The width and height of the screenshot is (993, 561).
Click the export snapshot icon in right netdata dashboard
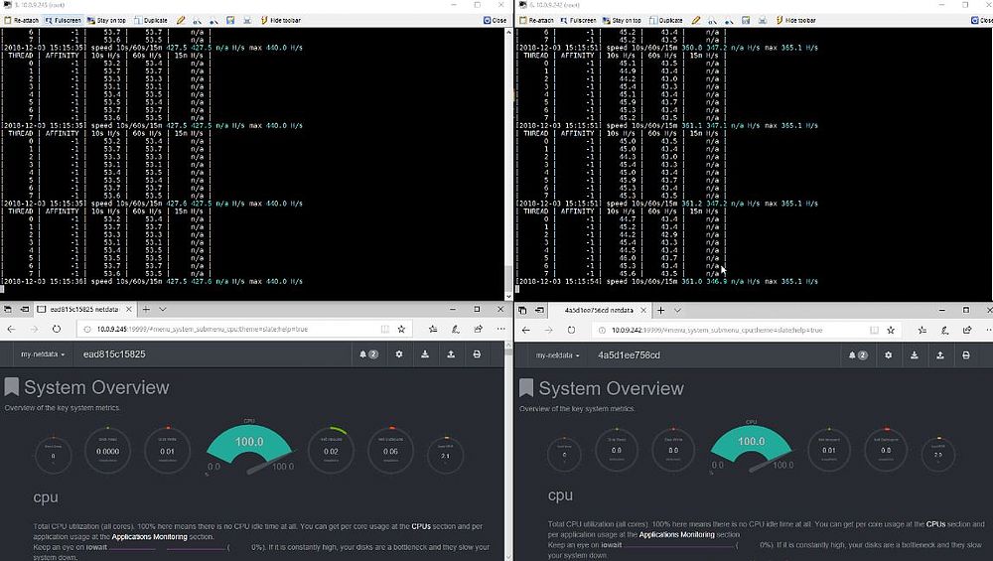point(940,354)
